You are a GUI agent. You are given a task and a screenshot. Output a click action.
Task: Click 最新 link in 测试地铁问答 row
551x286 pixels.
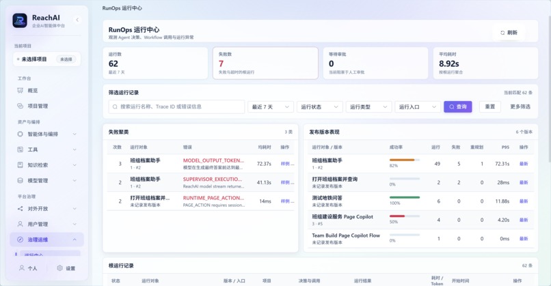coord(524,201)
